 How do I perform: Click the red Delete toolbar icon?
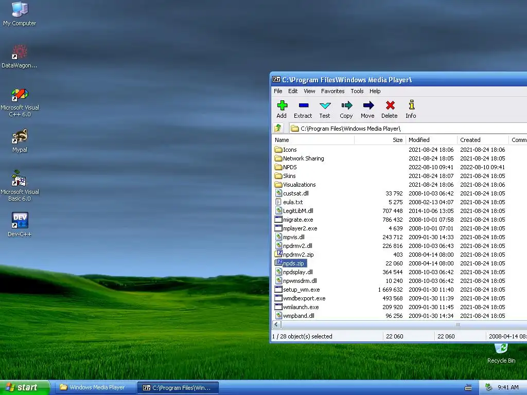pos(390,105)
